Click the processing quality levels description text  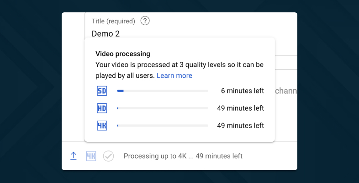coord(179,65)
